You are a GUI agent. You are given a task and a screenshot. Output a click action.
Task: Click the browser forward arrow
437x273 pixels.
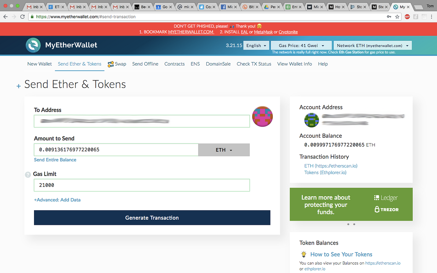(x=14, y=17)
